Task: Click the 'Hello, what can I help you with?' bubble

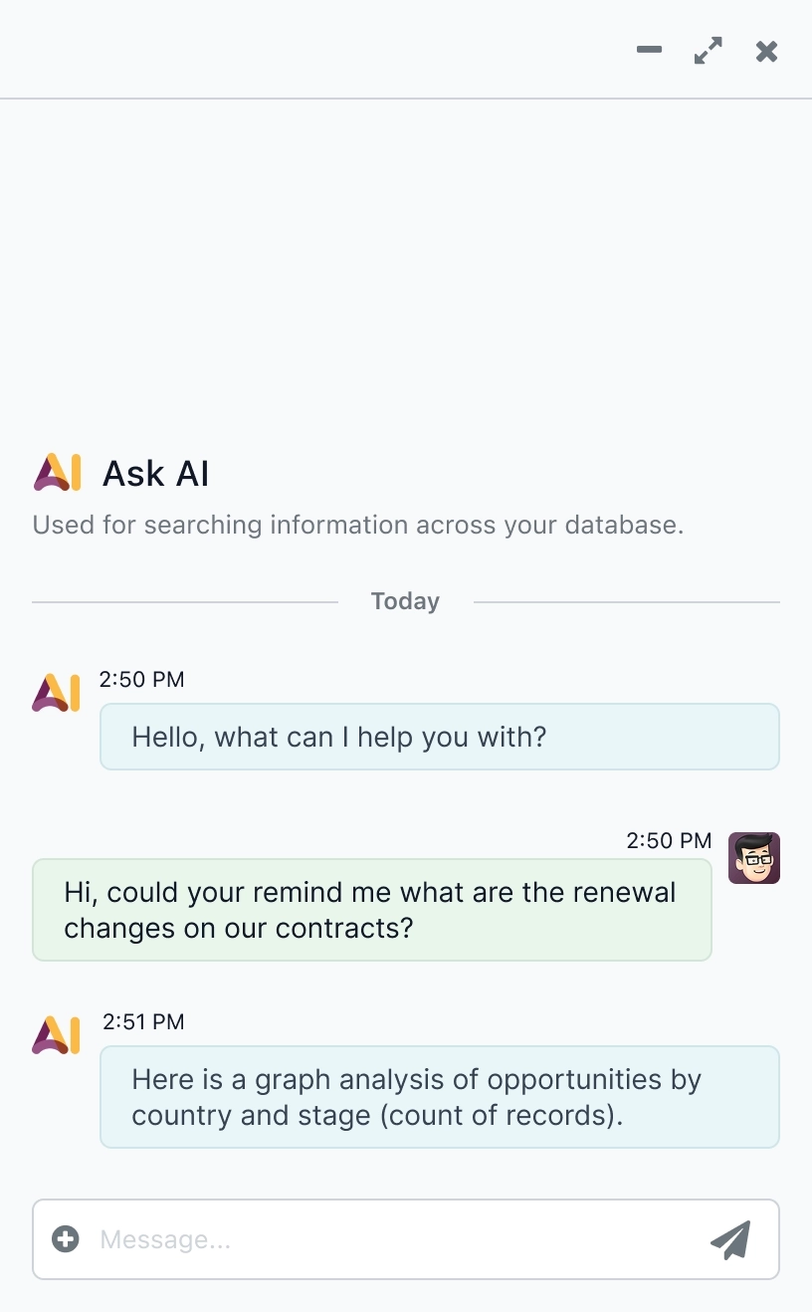Action: coord(439,737)
